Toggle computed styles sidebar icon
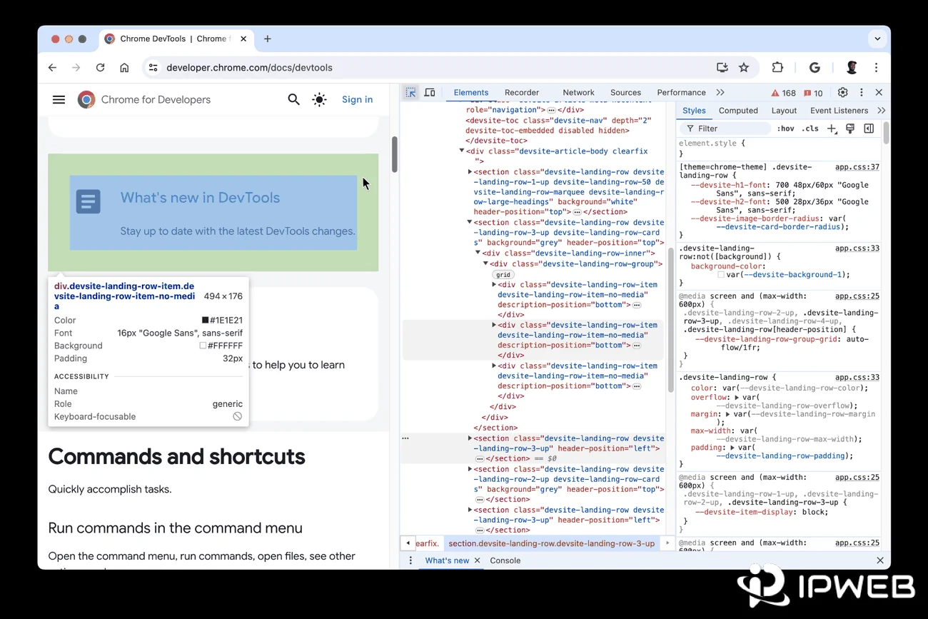928x619 pixels. (x=869, y=129)
